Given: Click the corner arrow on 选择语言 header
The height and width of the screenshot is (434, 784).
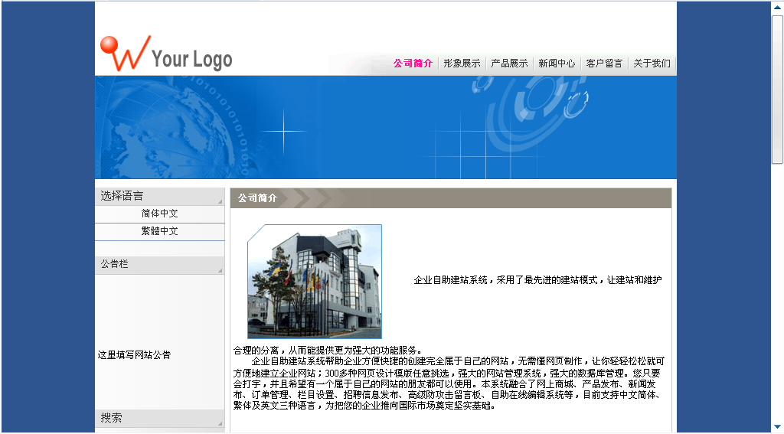Looking at the screenshot, I should tap(220, 201).
